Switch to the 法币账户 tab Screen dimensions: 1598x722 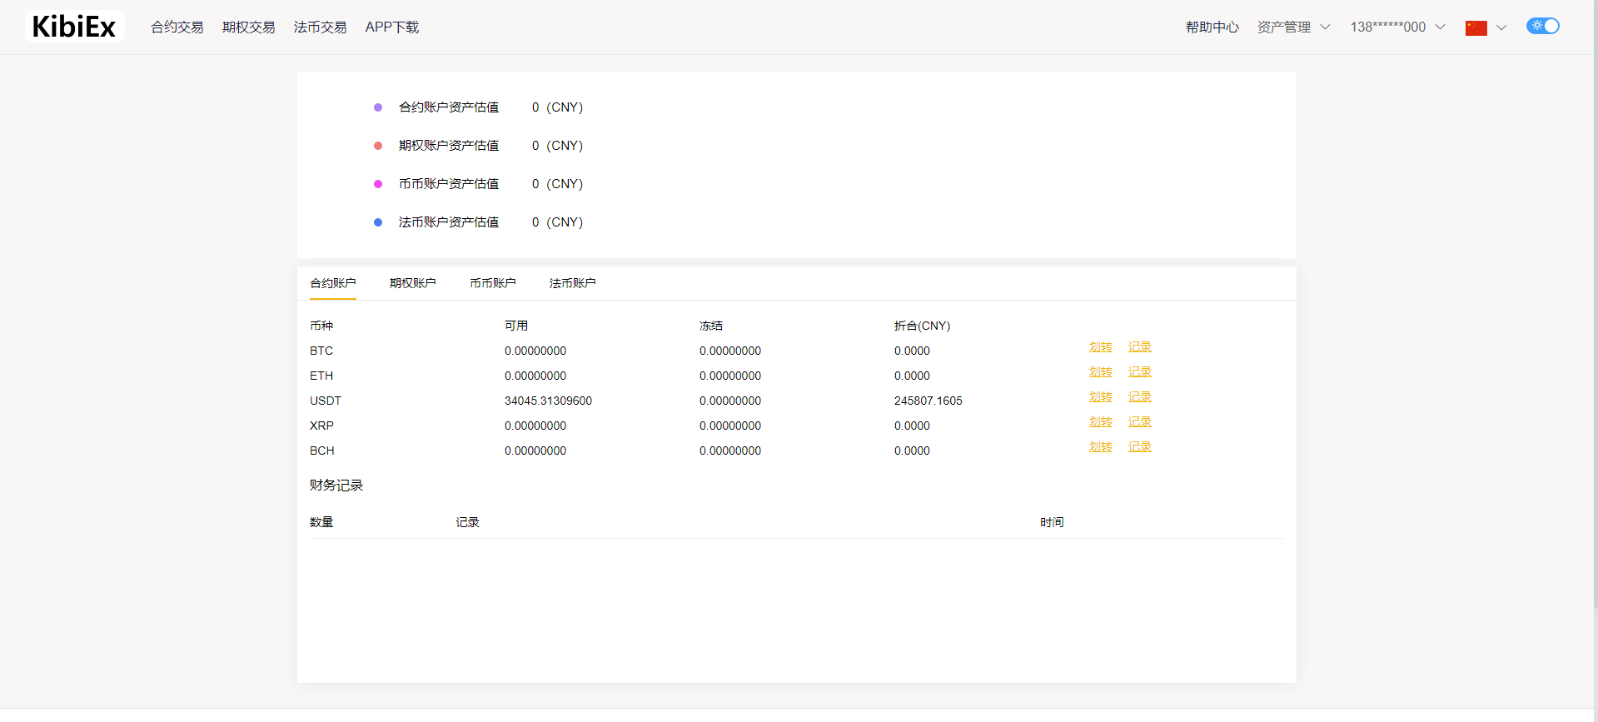(x=573, y=283)
